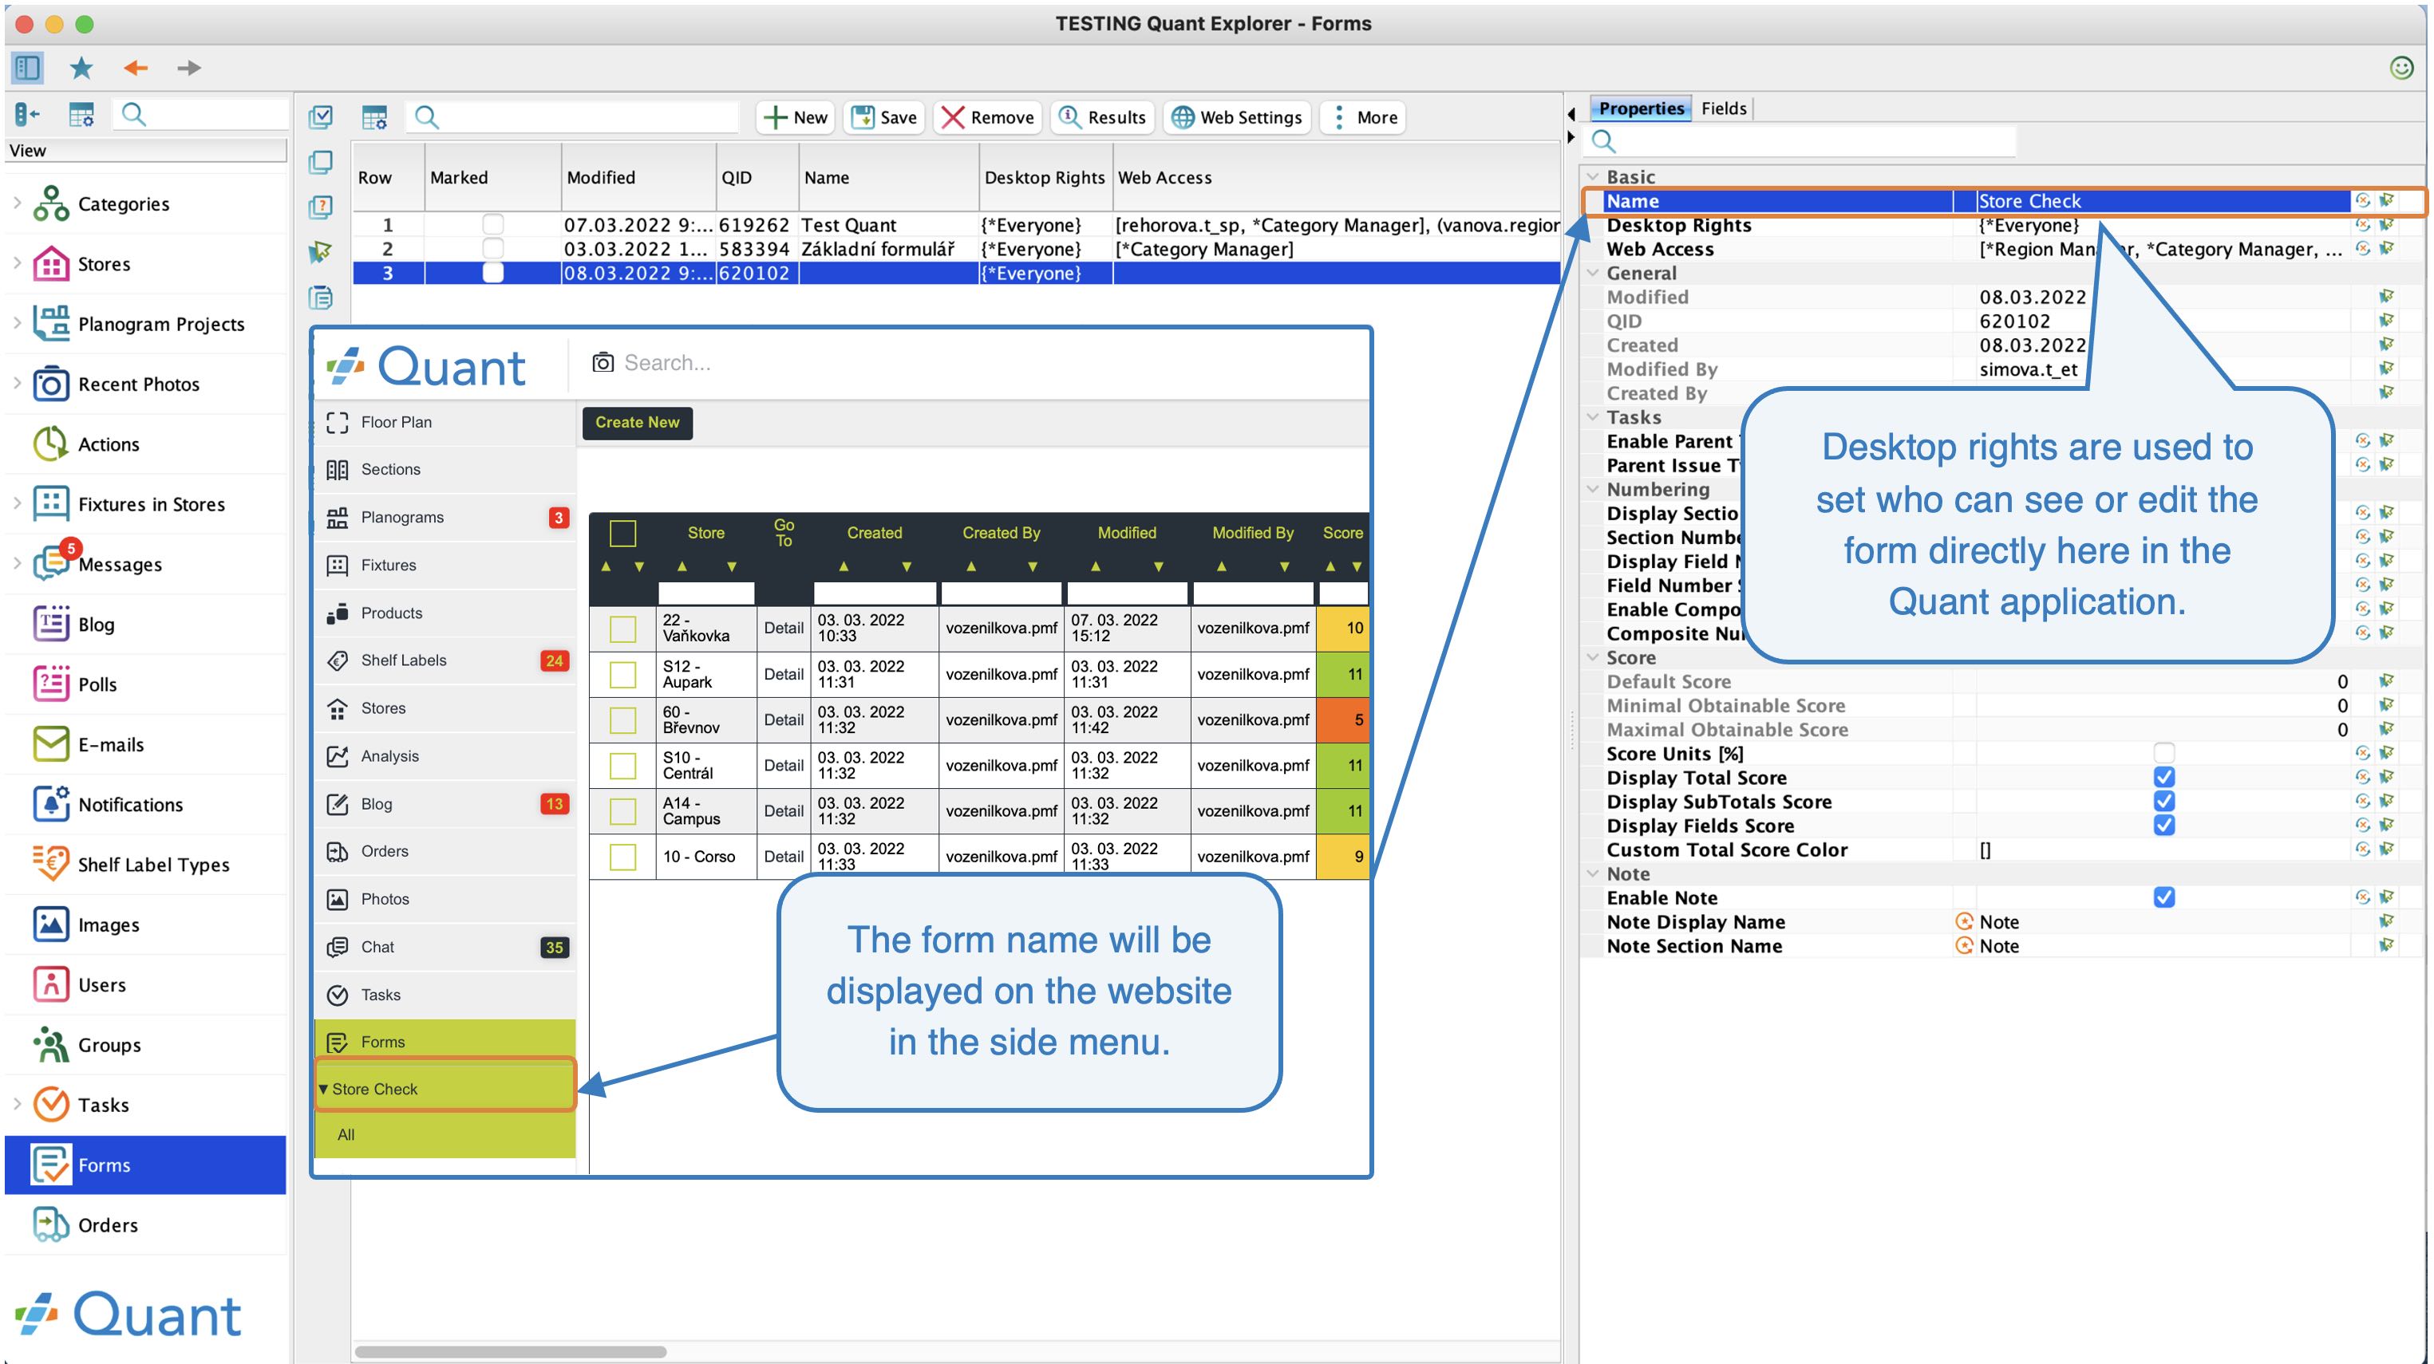Screen dimensions: 2434x1364
Task: Switch to the Properties tab
Action: 1642,108
